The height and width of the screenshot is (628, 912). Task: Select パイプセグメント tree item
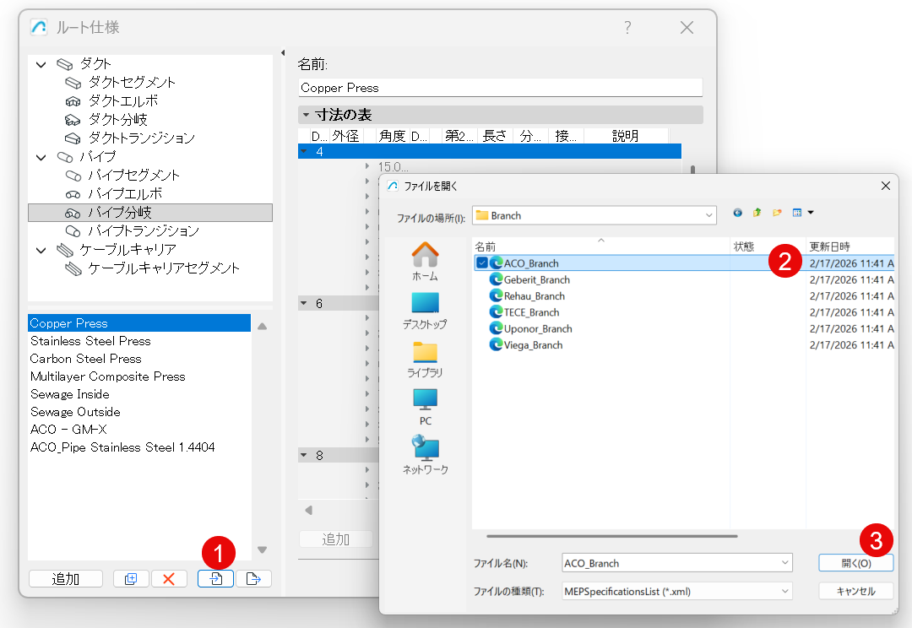pos(133,175)
